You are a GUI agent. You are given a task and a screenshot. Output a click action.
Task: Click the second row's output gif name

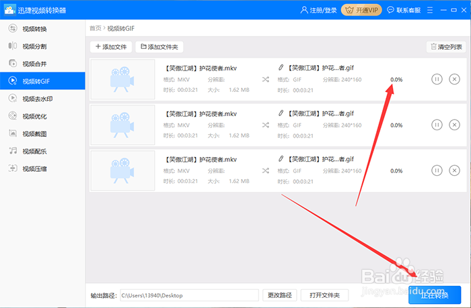pos(320,113)
